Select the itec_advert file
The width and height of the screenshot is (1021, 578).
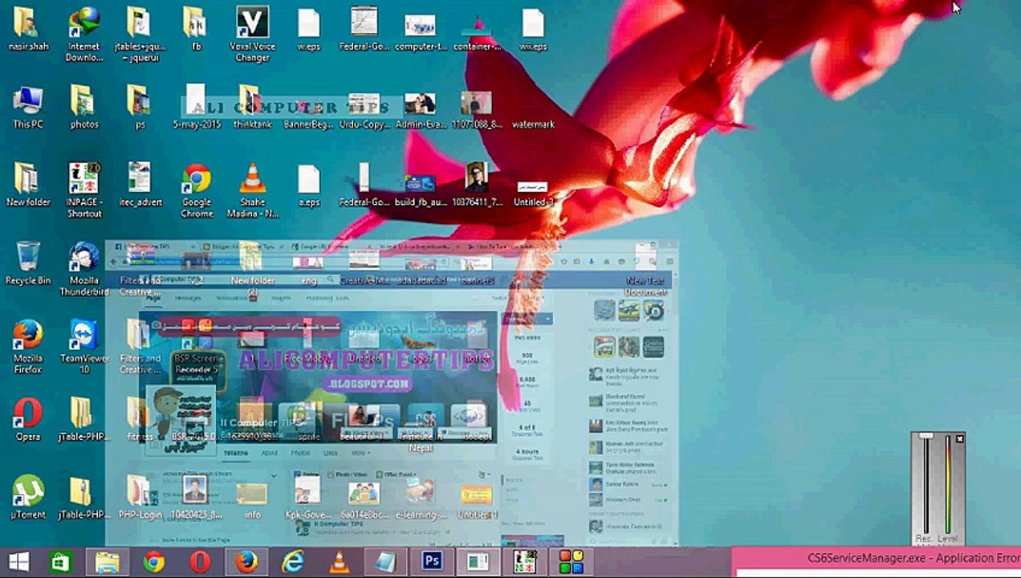tap(140, 185)
